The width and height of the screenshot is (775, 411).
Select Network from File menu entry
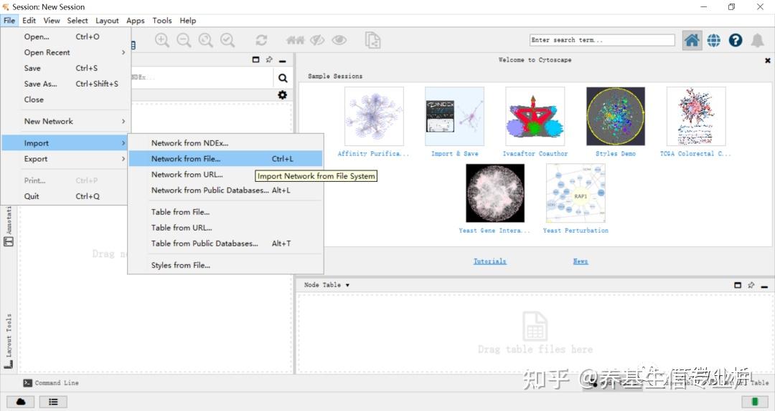tap(225, 159)
